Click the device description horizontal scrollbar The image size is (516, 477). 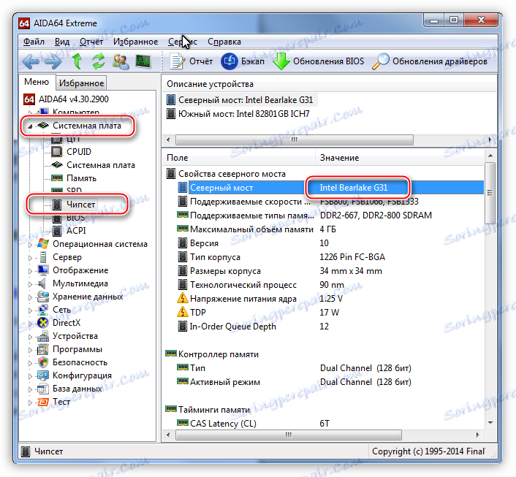pyautogui.click(x=295, y=140)
